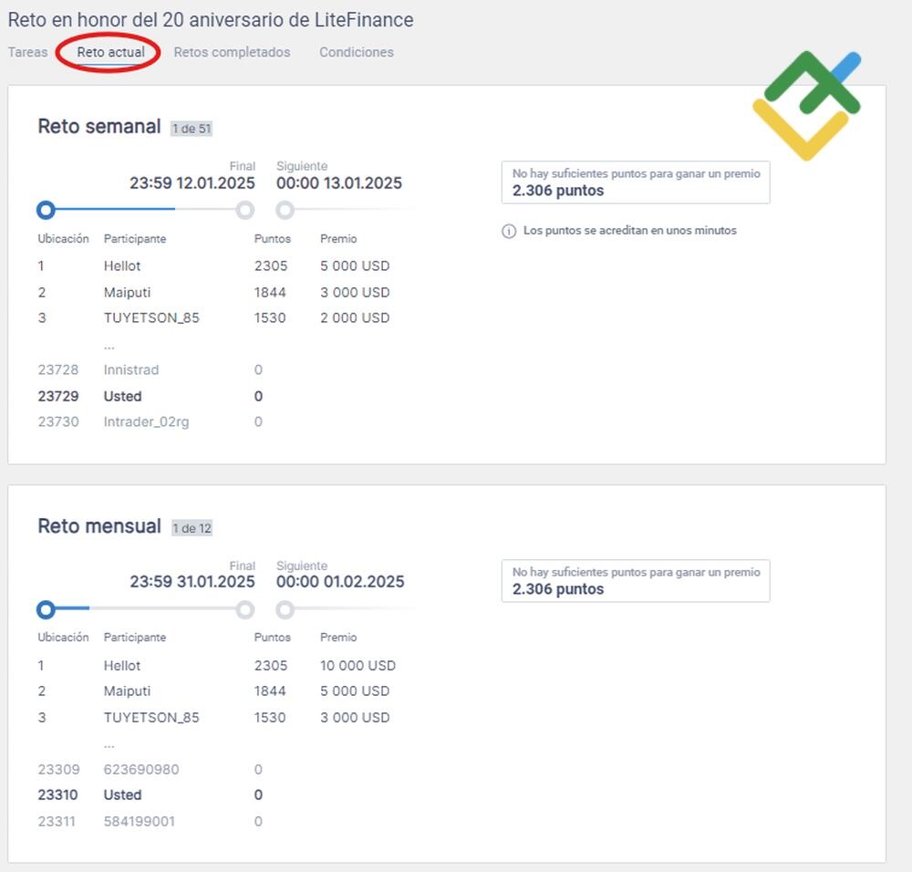
Task: Click the monthly Final 31.01.2025 timeline marker
Action: 244,609
